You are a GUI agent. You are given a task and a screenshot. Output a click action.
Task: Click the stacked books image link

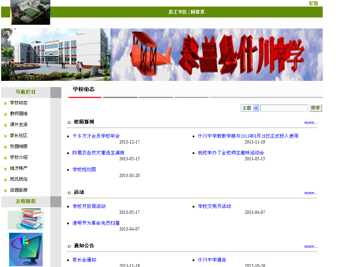(x=26, y=219)
